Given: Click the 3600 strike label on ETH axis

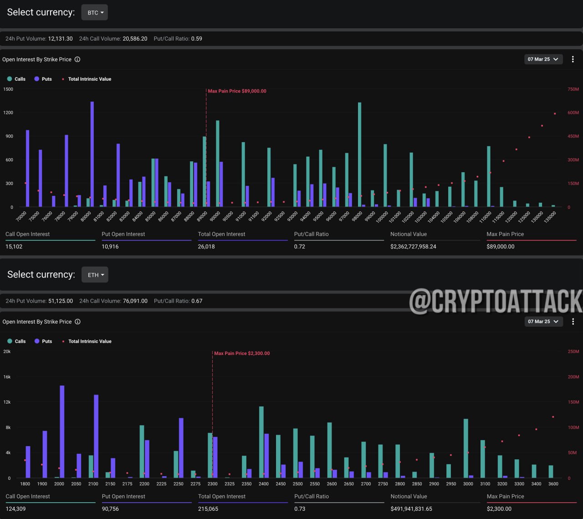Looking at the screenshot, I should click(553, 484).
